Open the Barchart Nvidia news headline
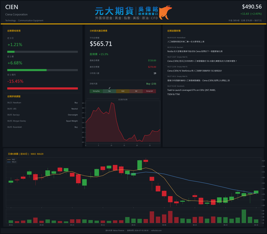Image resolution: width=267 pixels, height=234 pixels. (195, 51)
